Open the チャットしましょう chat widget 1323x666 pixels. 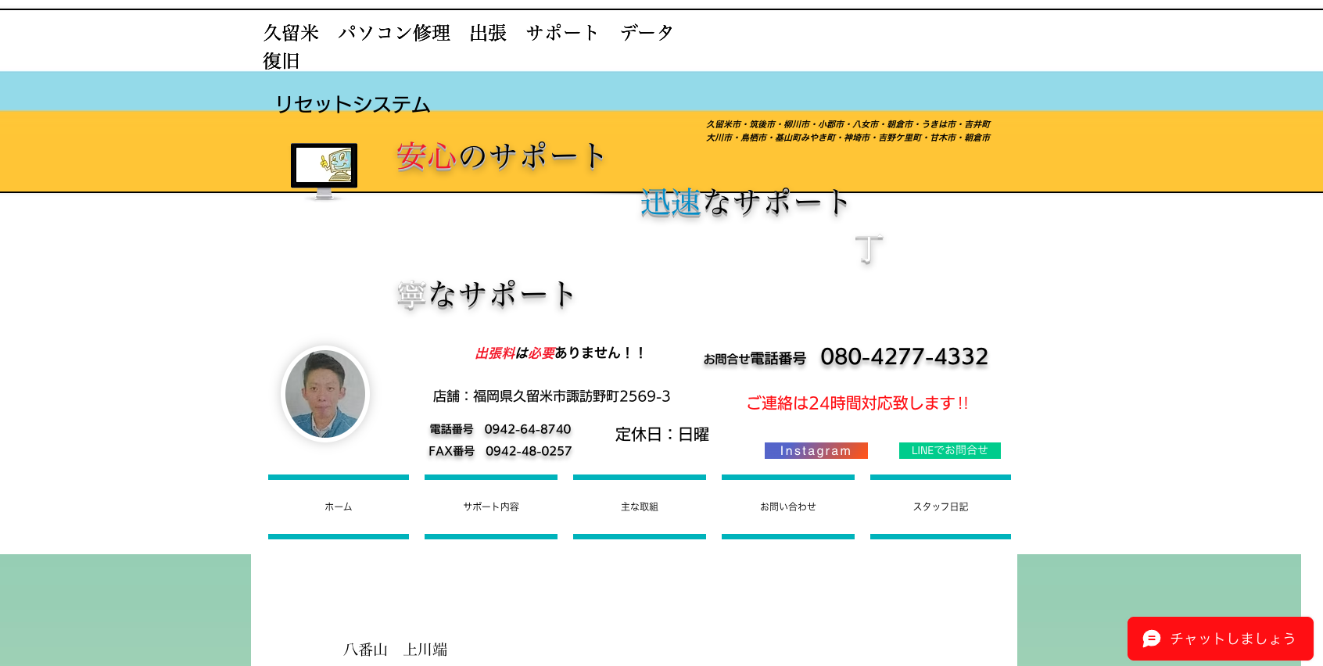pos(1221,639)
